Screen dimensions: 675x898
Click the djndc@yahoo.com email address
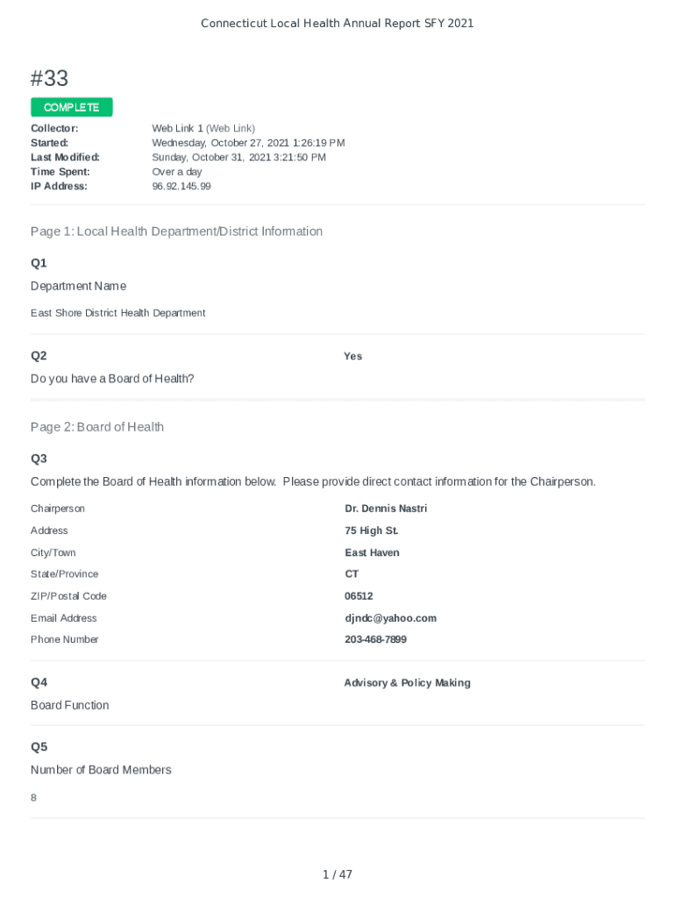coord(390,618)
